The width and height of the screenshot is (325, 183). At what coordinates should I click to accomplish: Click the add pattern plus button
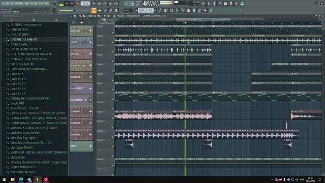(155, 10)
